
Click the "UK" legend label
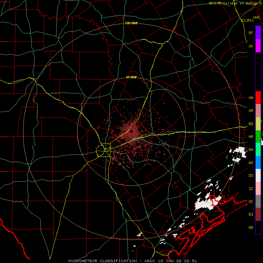(251, 46)
